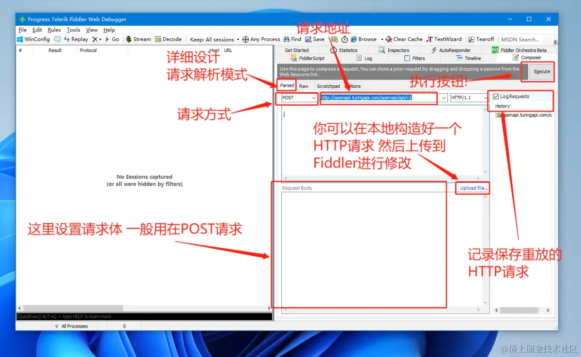
Task: Open the Help menu
Action: click(109, 30)
